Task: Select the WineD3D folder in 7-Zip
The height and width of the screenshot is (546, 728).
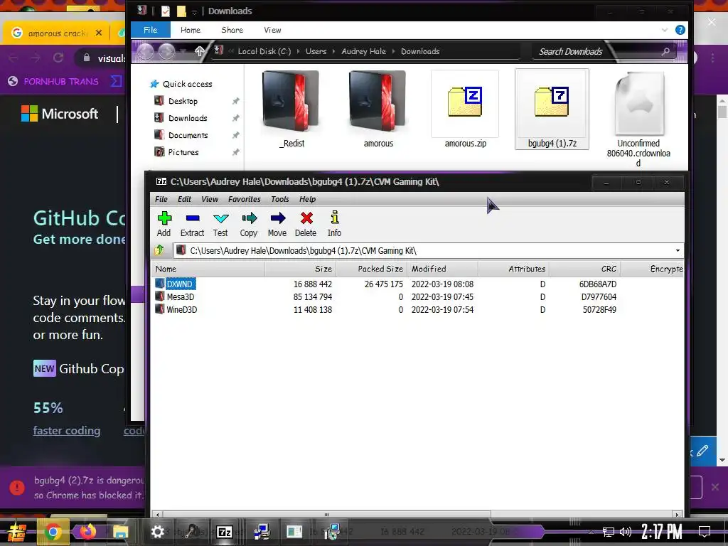Action: [181, 310]
